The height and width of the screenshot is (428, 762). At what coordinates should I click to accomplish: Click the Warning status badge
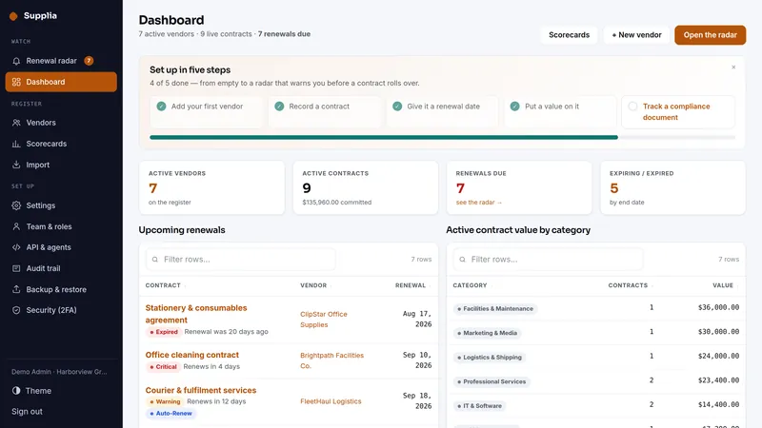pyautogui.click(x=165, y=401)
